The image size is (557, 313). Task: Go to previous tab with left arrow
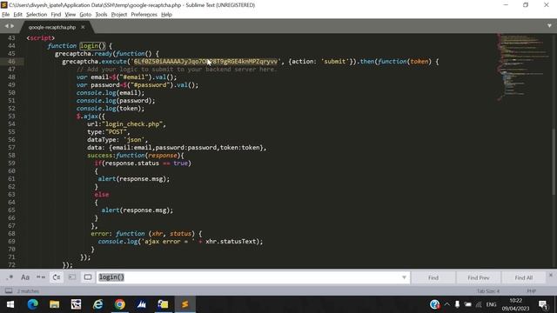(6, 26)
